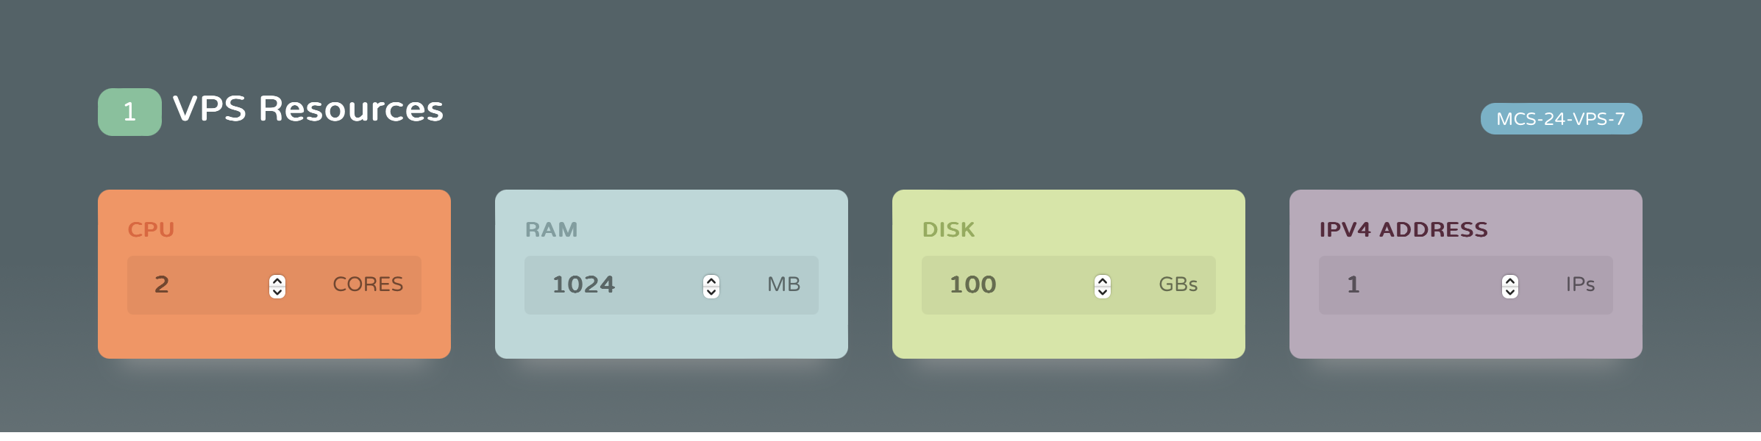Screen dimensions: 1761x441
Task: Click the green step number 1 badge
Action: (x=129, y=112)
